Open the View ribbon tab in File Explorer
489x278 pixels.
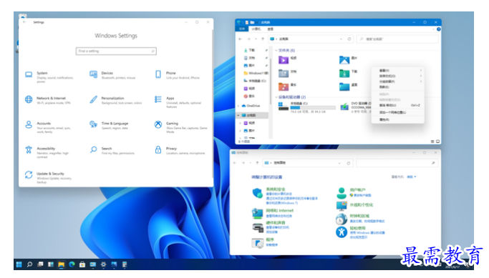click(271, 29)
